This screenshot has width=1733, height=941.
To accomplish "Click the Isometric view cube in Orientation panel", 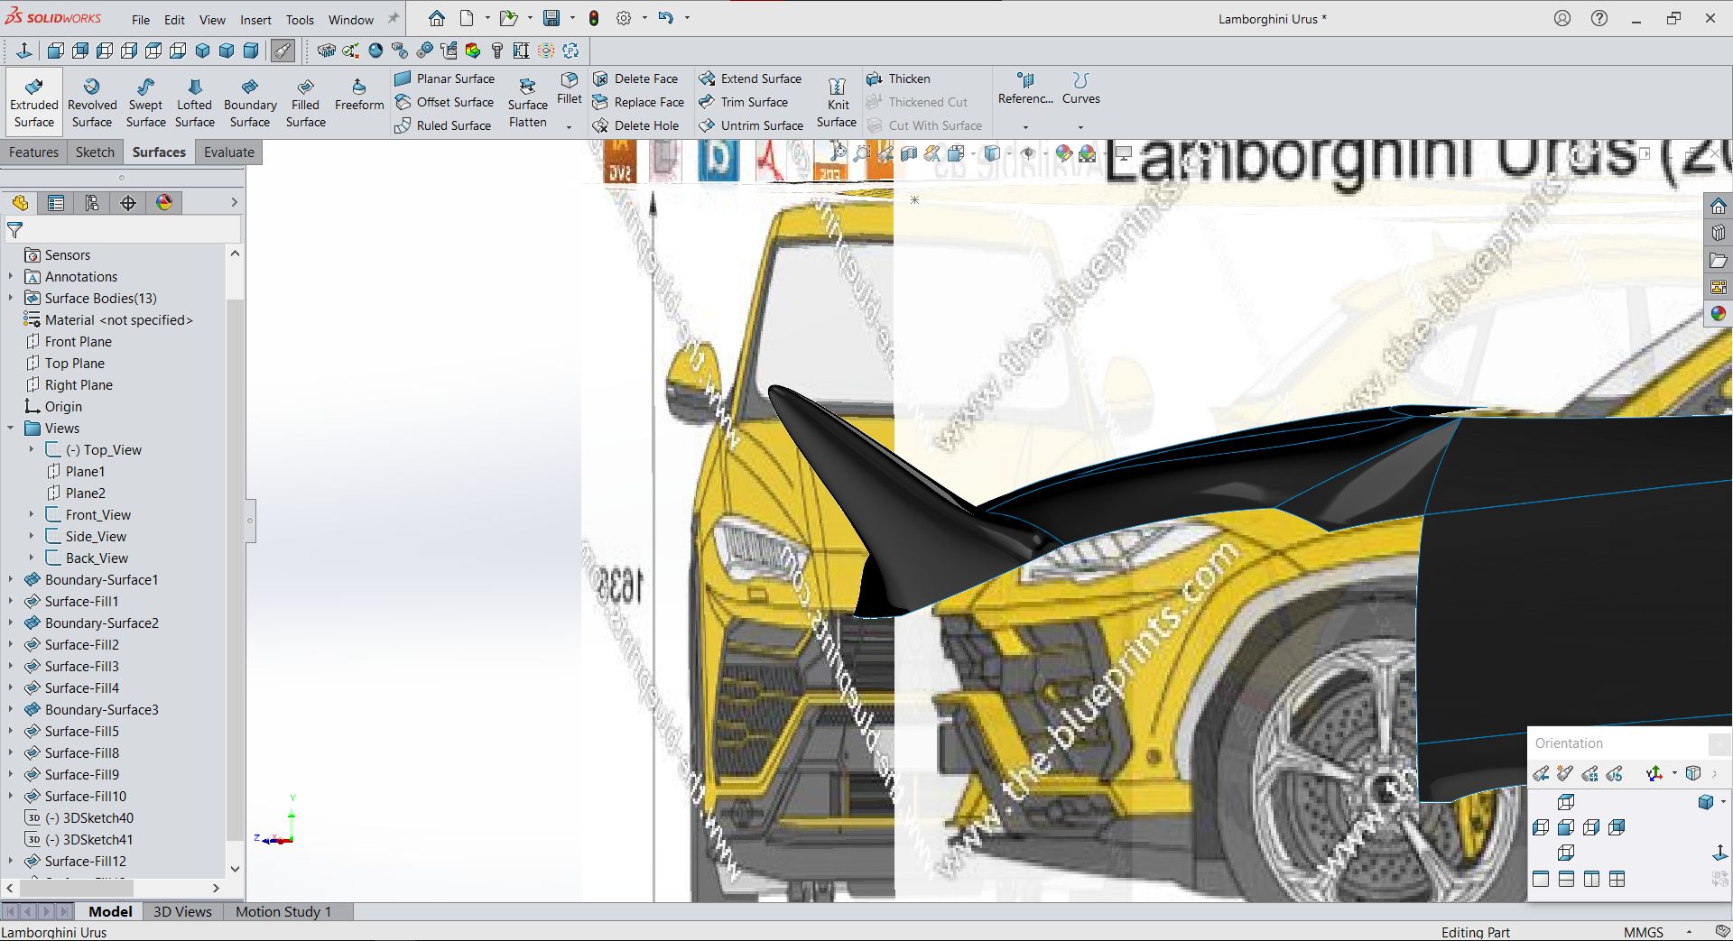I will point(1706,801).
